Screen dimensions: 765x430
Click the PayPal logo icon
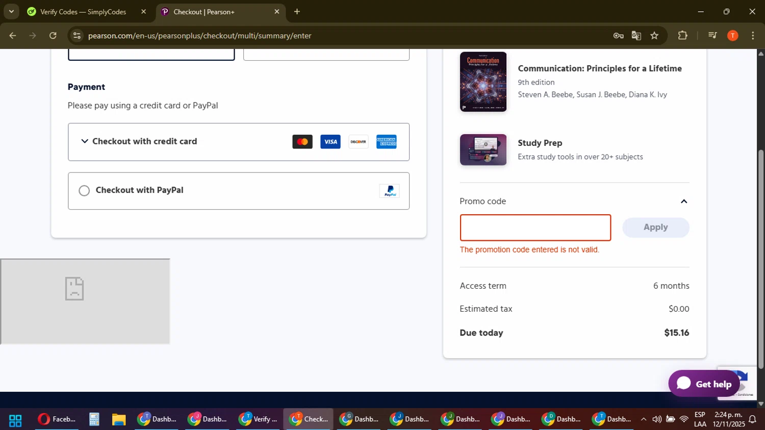coord(390,191)
